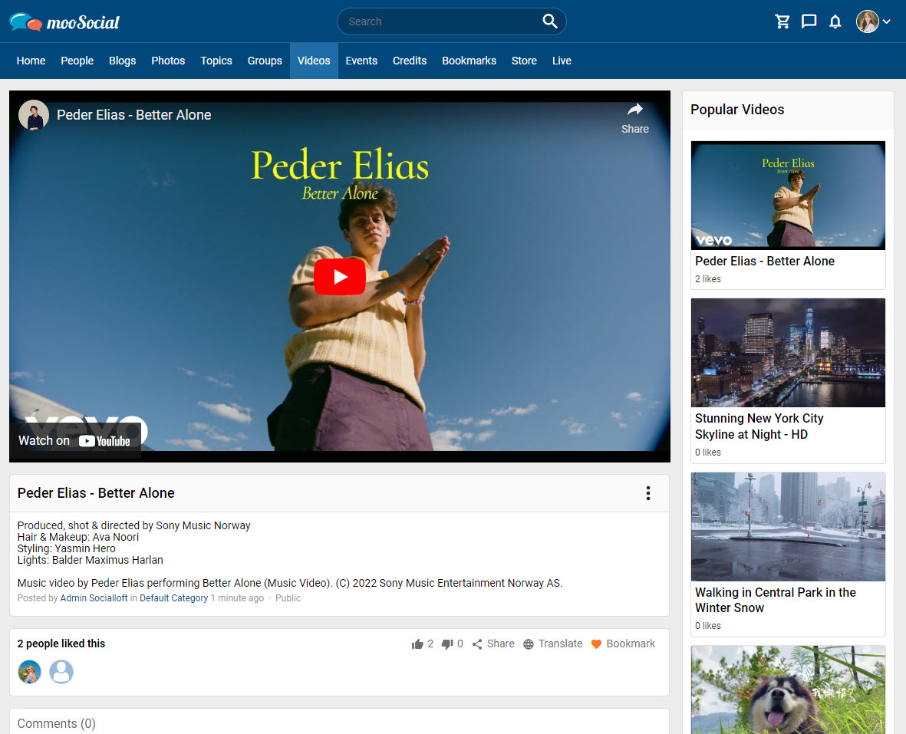
Task: Open the messages chat icon
Action: tap(809, 21)
